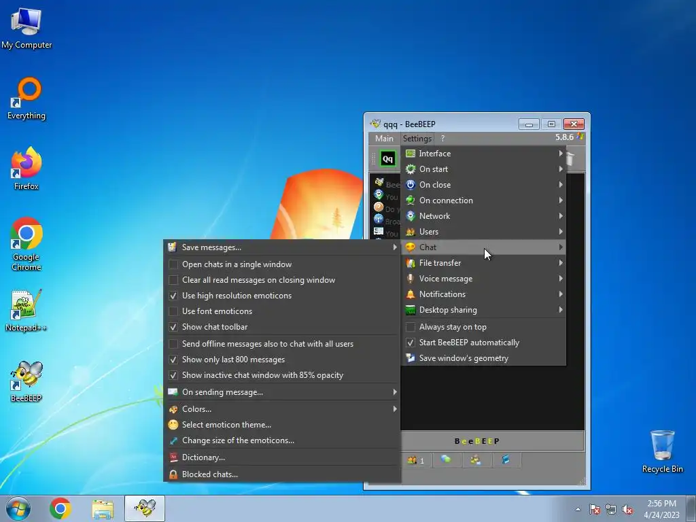This screenshot has height=522, width=696.
Task: Click the Change size of emoticons icon
Action: [x=173, y=440]
